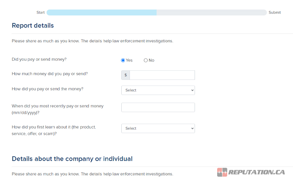Click the "How did you pay or send" label
This screenshot has height=183, width=293.
pos(47,89)
